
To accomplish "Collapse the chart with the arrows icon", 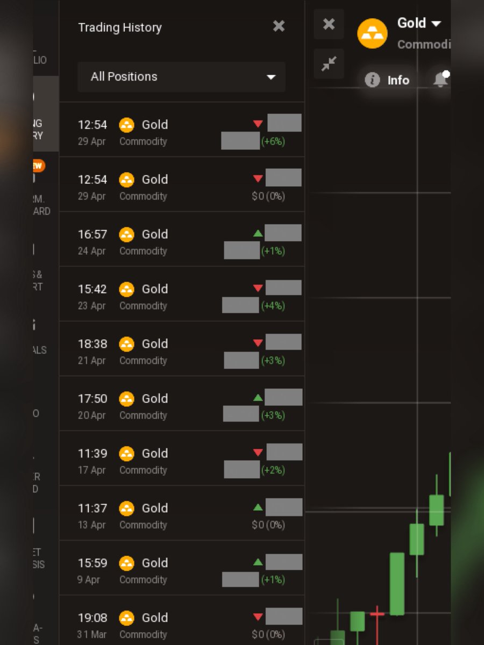I will point(329,64).
